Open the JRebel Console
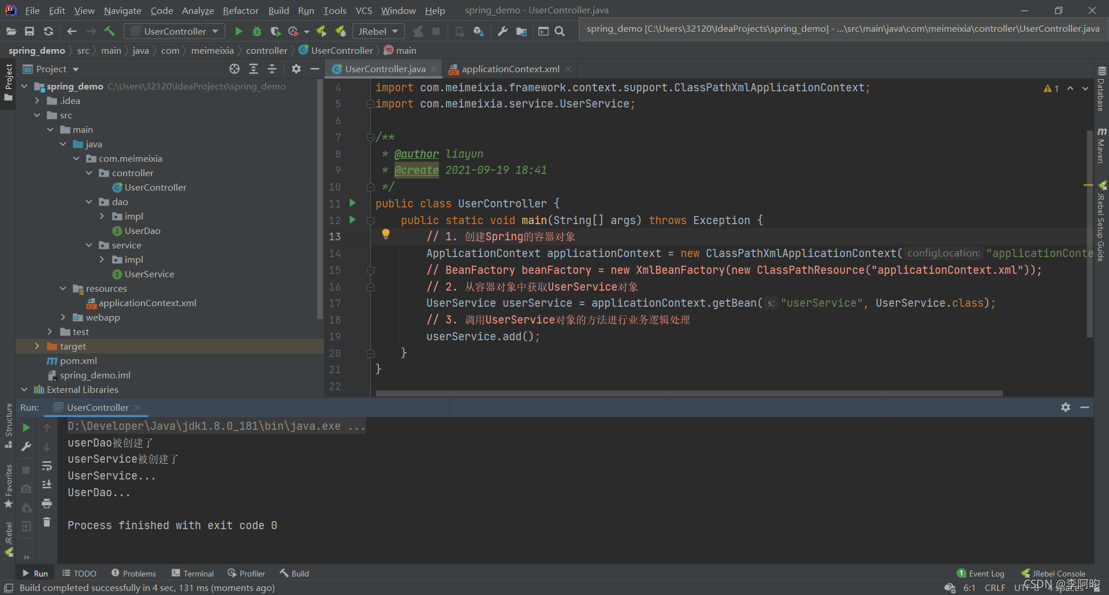 coord(1053,574)
